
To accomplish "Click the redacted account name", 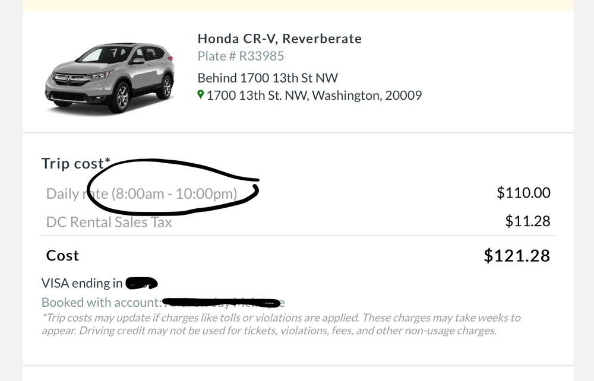I will [223, 303].
